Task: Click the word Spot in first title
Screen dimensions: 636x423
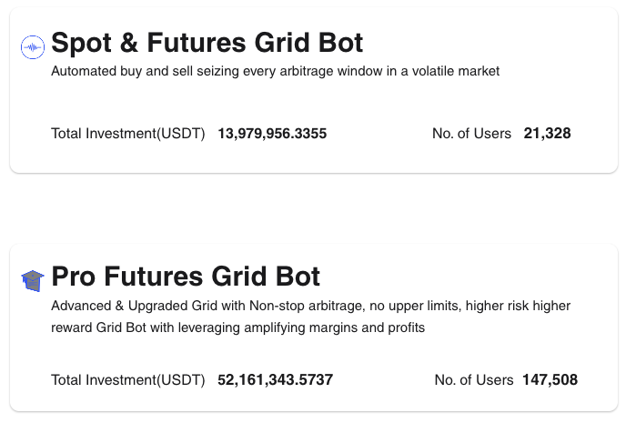Action: (81, 44)
